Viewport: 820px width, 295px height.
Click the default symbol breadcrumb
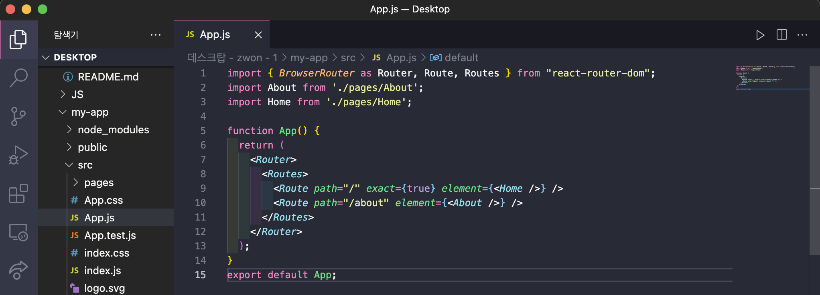[454, 58]
